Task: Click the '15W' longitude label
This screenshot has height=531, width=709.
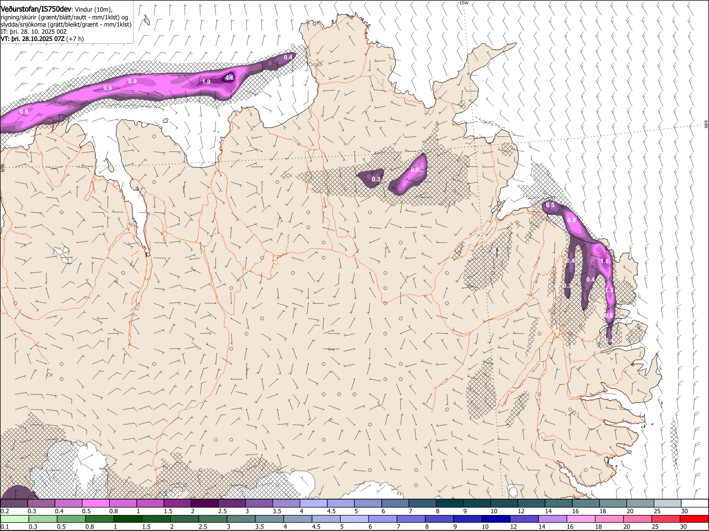Action: pos(464,3)
